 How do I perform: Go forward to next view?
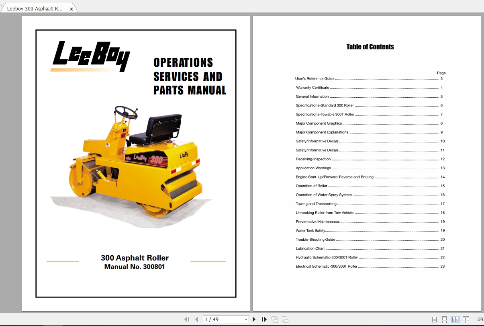(x=285, y=319)
